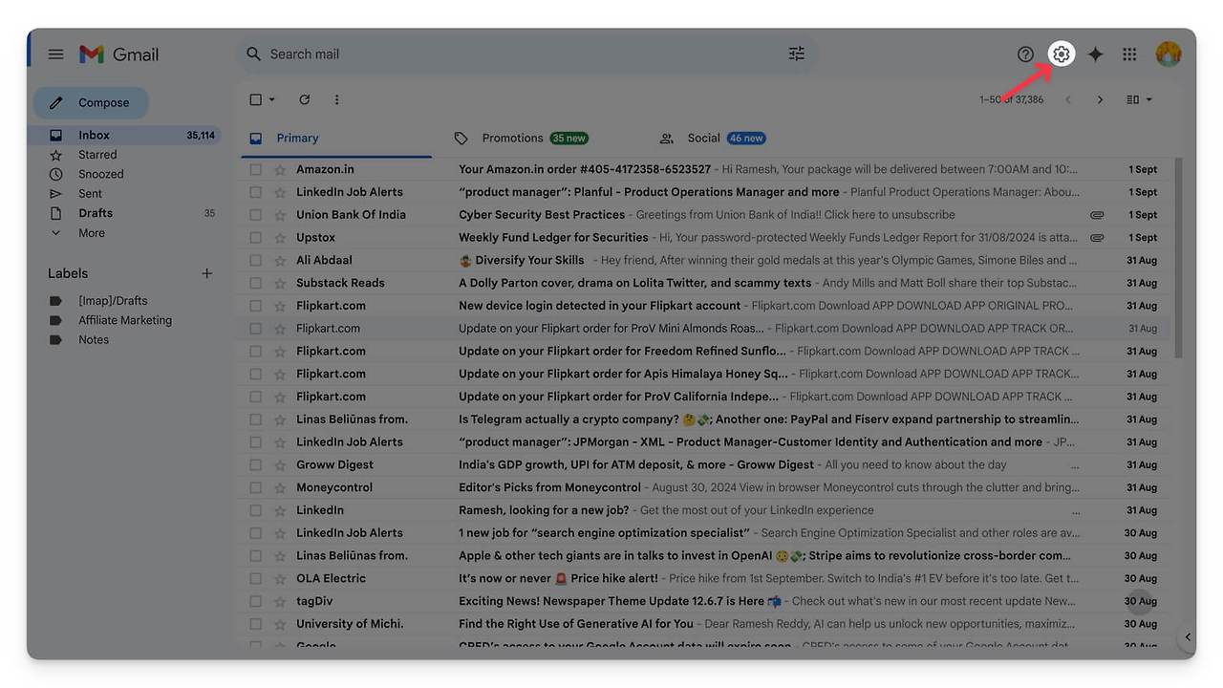
Task: Open the Support help icon
Action: point(1025,54)
